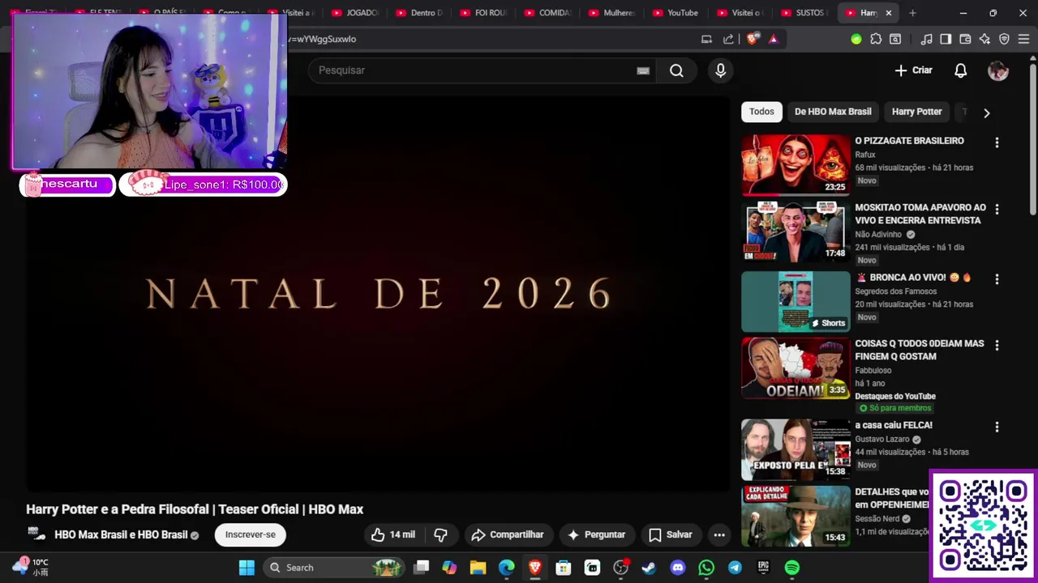Open Epic Games Launcher from taskbar
This screenshot has width=1038, height=583.
tap(763, 568)
